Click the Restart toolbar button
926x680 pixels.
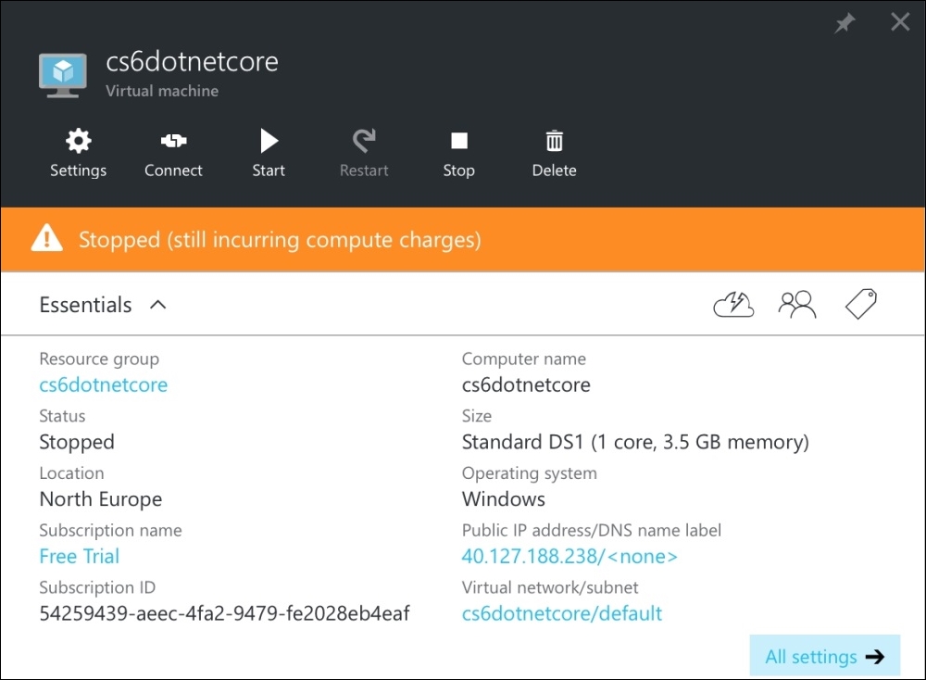(364, 153)
